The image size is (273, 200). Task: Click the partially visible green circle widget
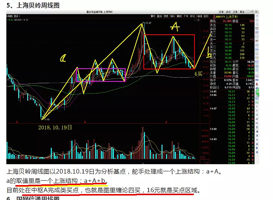pyautogui.click(x=257, y=92)
